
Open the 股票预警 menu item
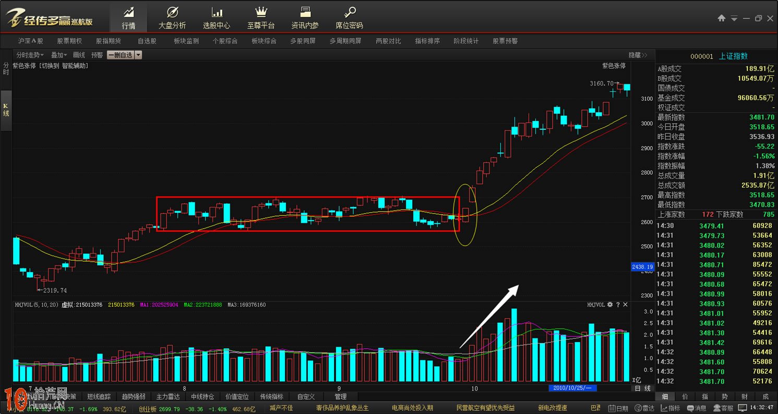505,41
